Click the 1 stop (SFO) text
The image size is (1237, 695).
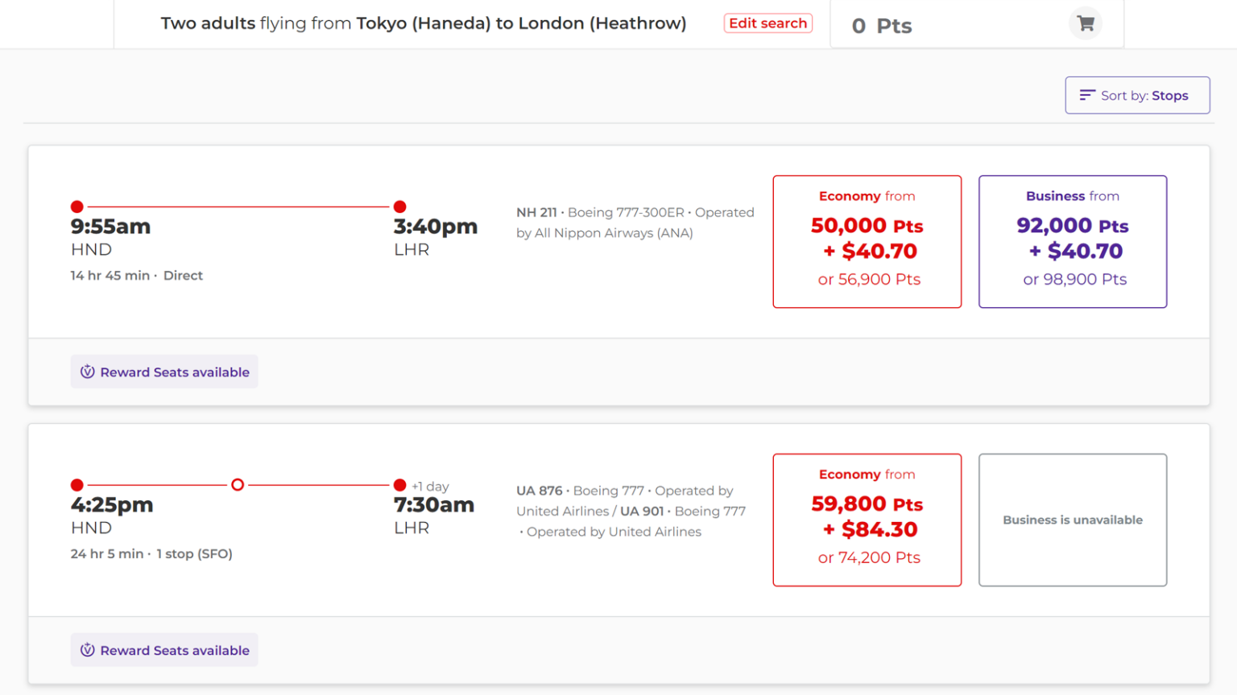(x=195, y=553)
